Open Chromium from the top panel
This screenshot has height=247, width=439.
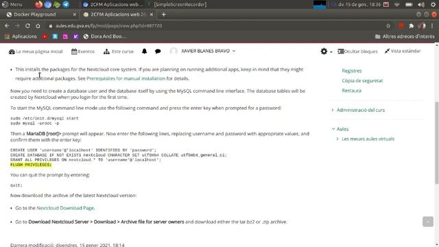pyautogui.click(x=48, y=4)
